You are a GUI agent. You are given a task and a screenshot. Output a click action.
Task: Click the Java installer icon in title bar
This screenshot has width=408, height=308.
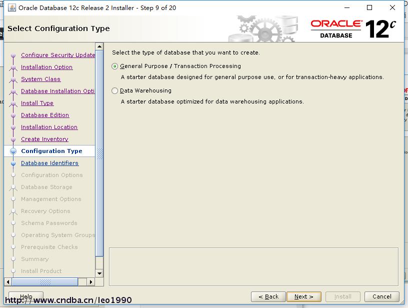tap(11, 8)
